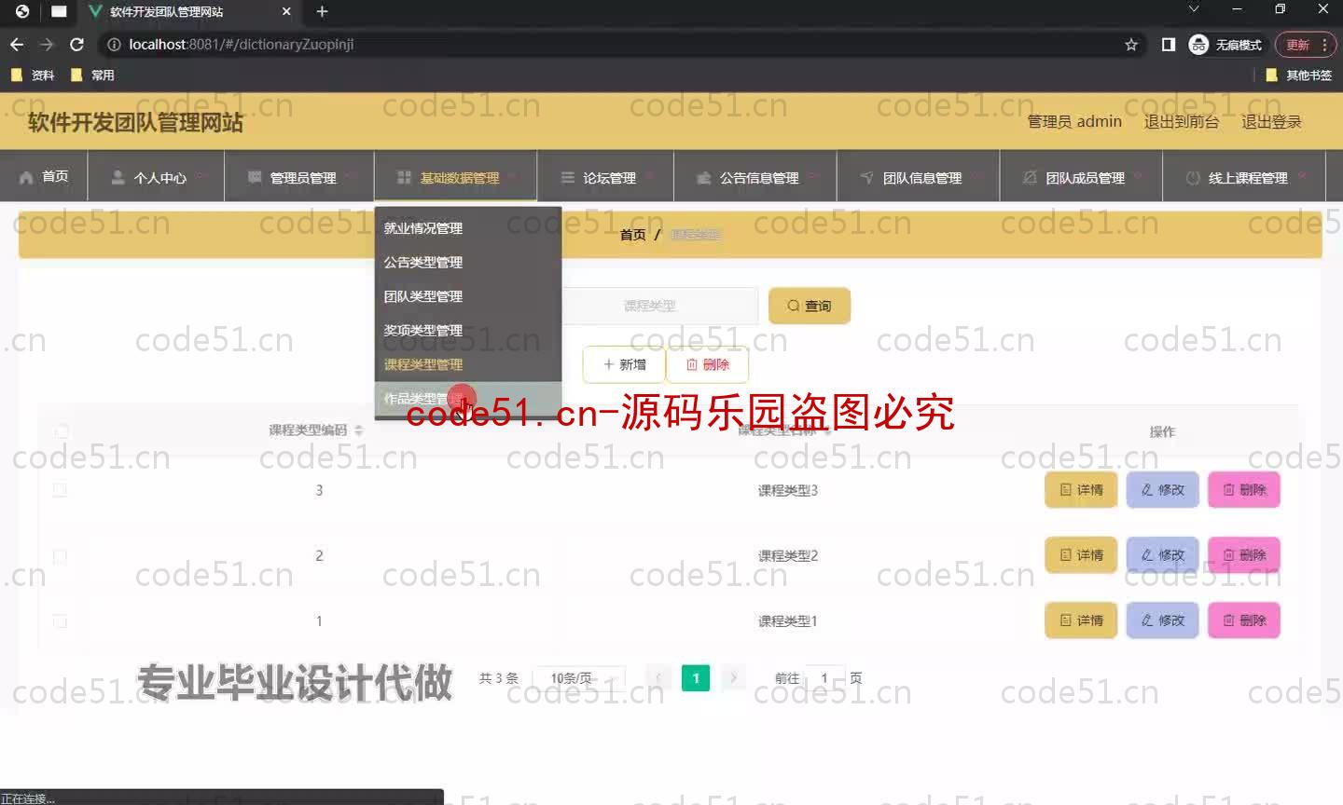Click the next page arrow
Screen dimensions: 1343x805
[734, 678]
